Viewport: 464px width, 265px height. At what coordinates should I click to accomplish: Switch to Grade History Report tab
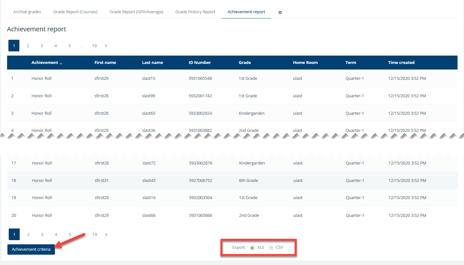[195, 12]
